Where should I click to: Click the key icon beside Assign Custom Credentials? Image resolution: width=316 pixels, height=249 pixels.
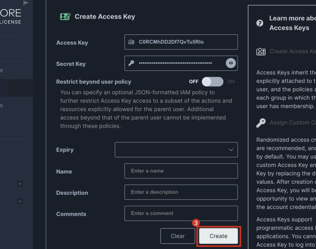coord(261,123)
